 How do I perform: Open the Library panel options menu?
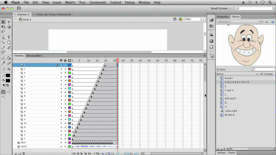coord(273,17)
